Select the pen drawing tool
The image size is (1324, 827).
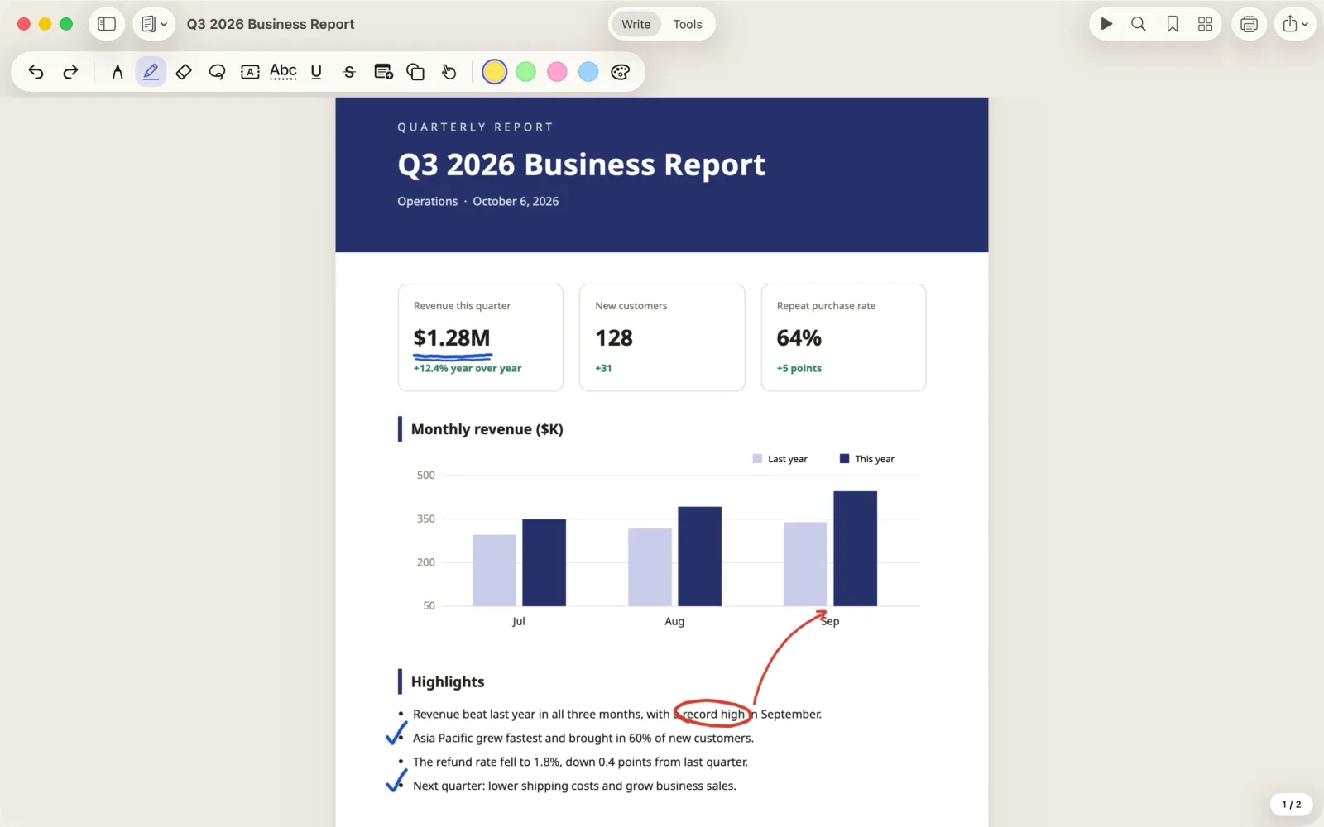[118, 72]
